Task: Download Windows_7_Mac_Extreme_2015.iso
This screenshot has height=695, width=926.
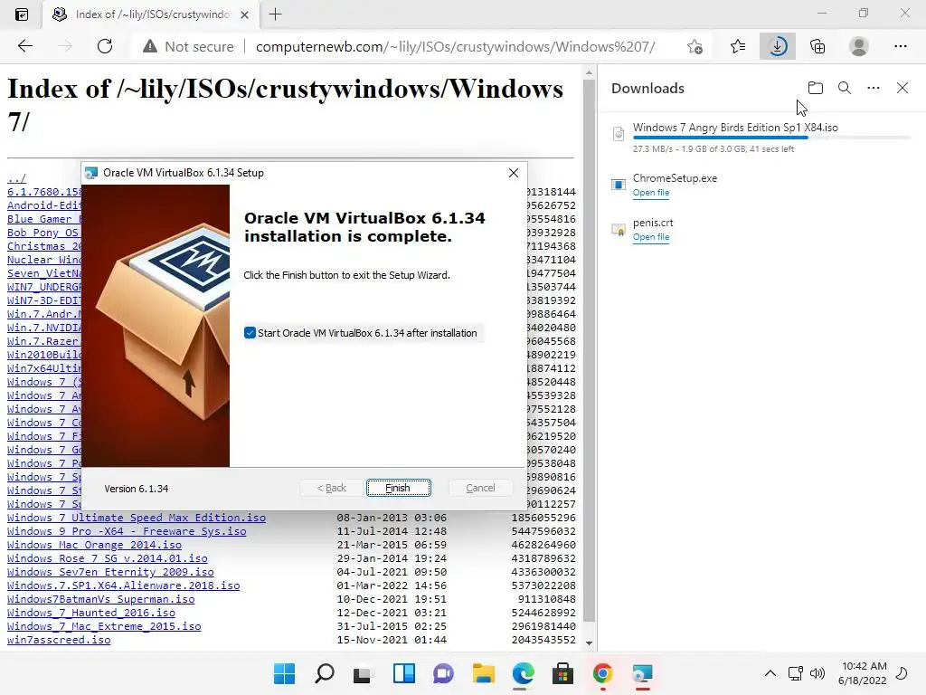Action: [104, 626]
